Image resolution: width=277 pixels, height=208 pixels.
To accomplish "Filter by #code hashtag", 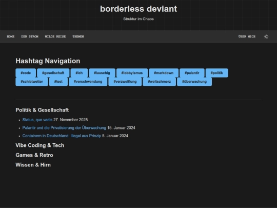I will [x=26, y=73].
